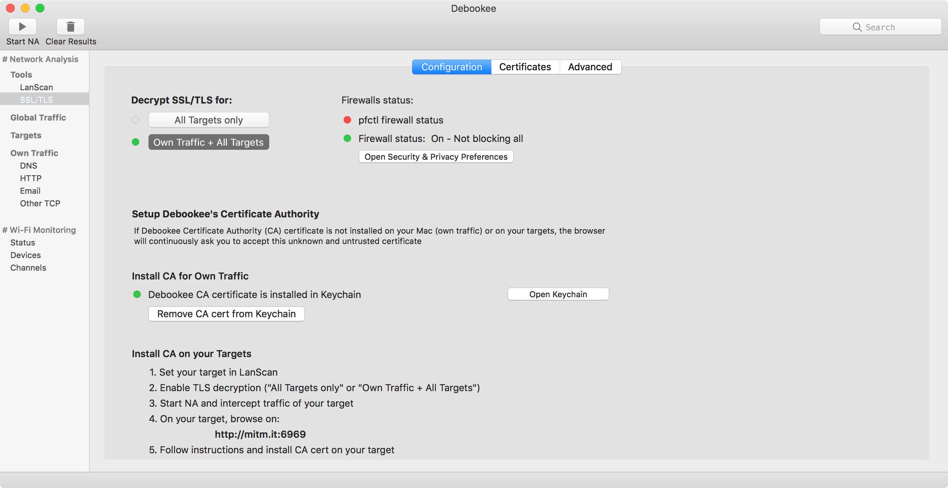Switch to the Certificates tab
948x488 pixels.
(x=525, y=67)
